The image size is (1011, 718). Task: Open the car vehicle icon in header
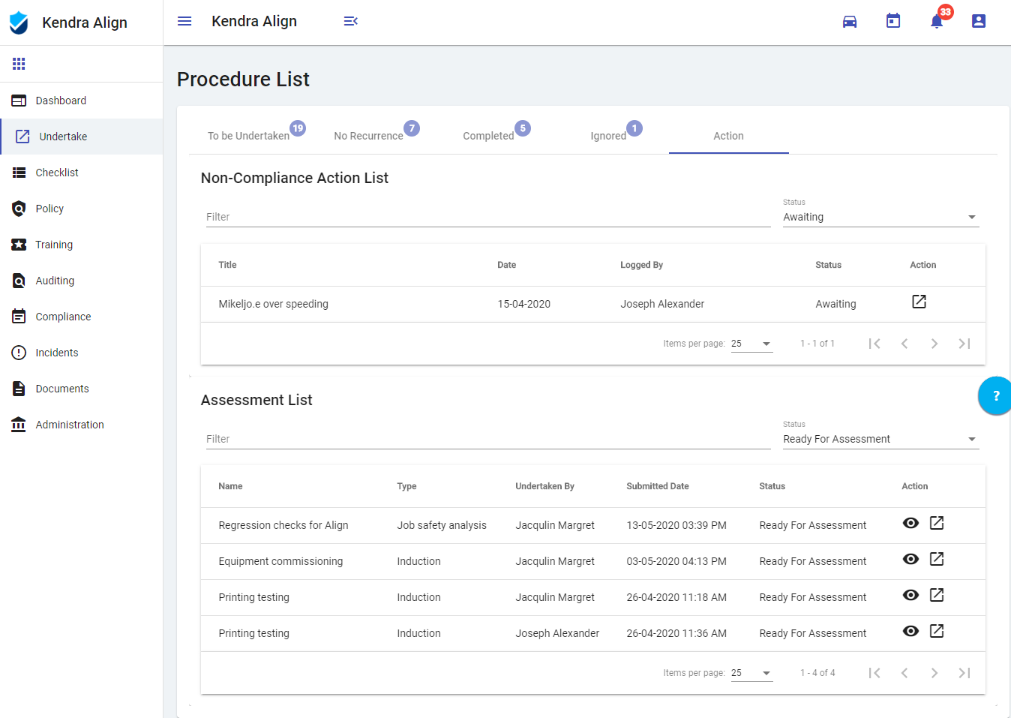tap(850, 21)
